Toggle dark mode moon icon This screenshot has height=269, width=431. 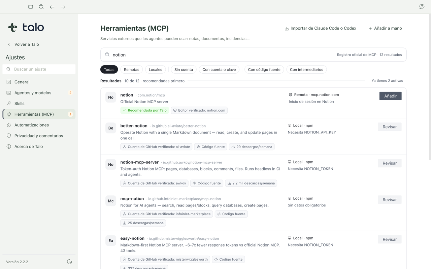(70, 262)
